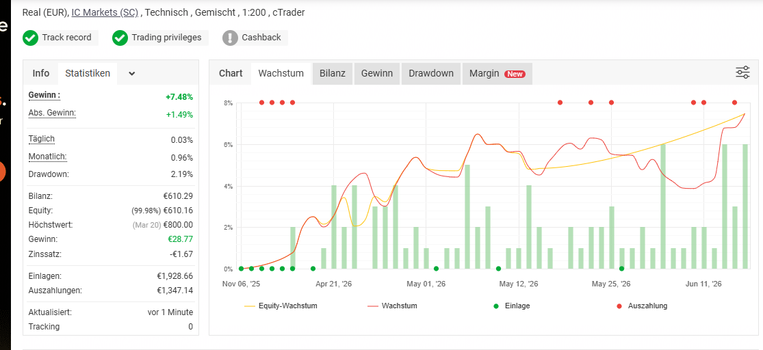The width and height of the screenshot is (763, 350).
Task: Expand the dropdown chevron beside Statistiken
Action: (x=132, y=74)
